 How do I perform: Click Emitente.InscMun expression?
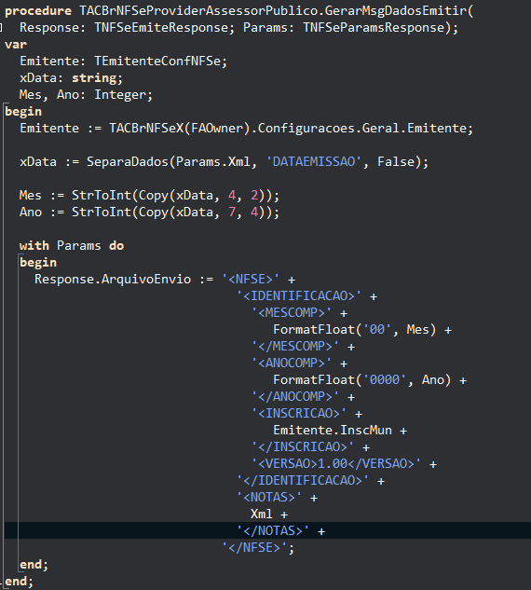coord(333,430)
